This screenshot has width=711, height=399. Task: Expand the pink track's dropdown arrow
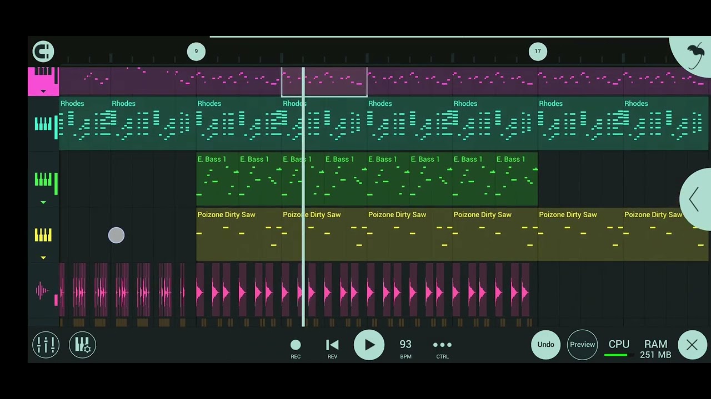(43, 91)
